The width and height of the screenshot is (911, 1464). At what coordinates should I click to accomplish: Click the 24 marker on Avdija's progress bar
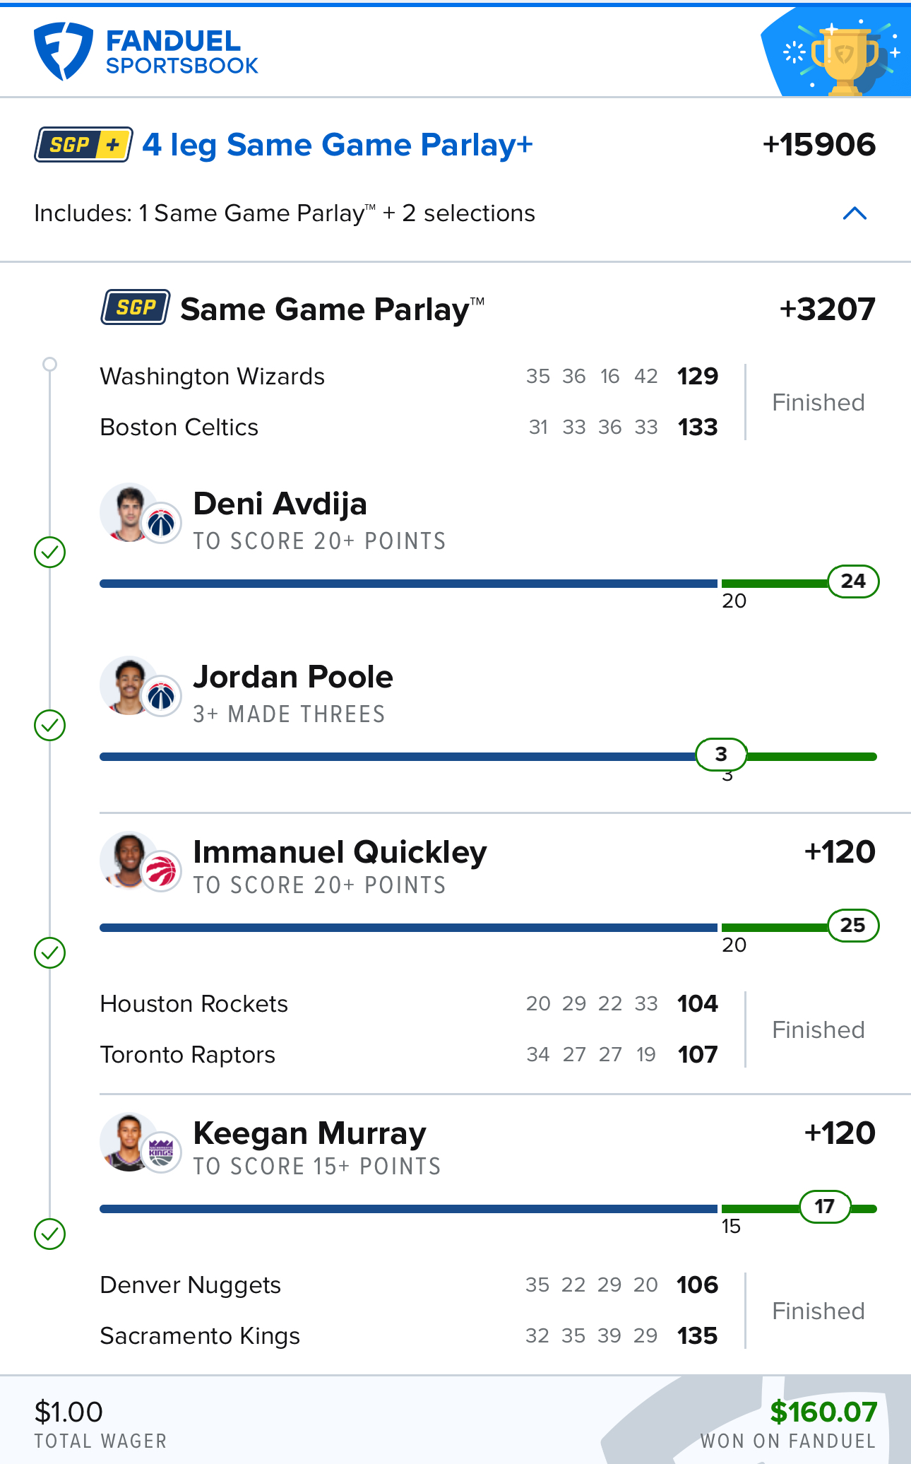(x=853, y=582)
